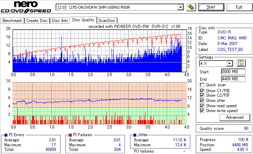Click the date 8 Mar 2007

pyautogui.click(x=227, y=44)
